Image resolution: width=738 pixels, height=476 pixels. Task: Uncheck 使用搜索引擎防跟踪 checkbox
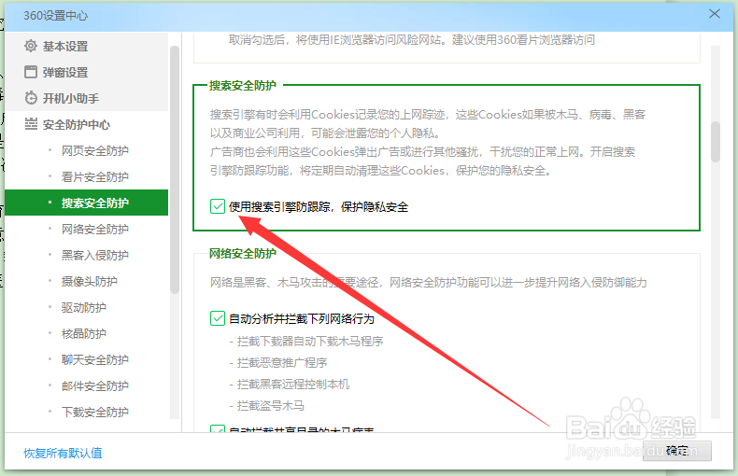[x=218, y=206]
